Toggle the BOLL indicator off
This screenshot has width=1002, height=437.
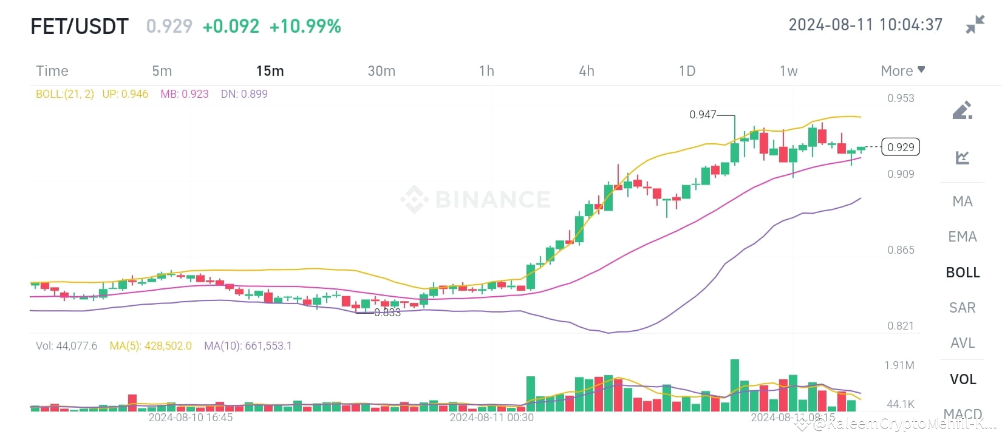click(x=962, y=272)
